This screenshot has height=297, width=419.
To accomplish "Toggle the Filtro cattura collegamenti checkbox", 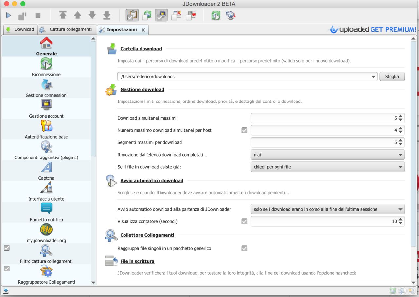I will [x=6, y=248].
